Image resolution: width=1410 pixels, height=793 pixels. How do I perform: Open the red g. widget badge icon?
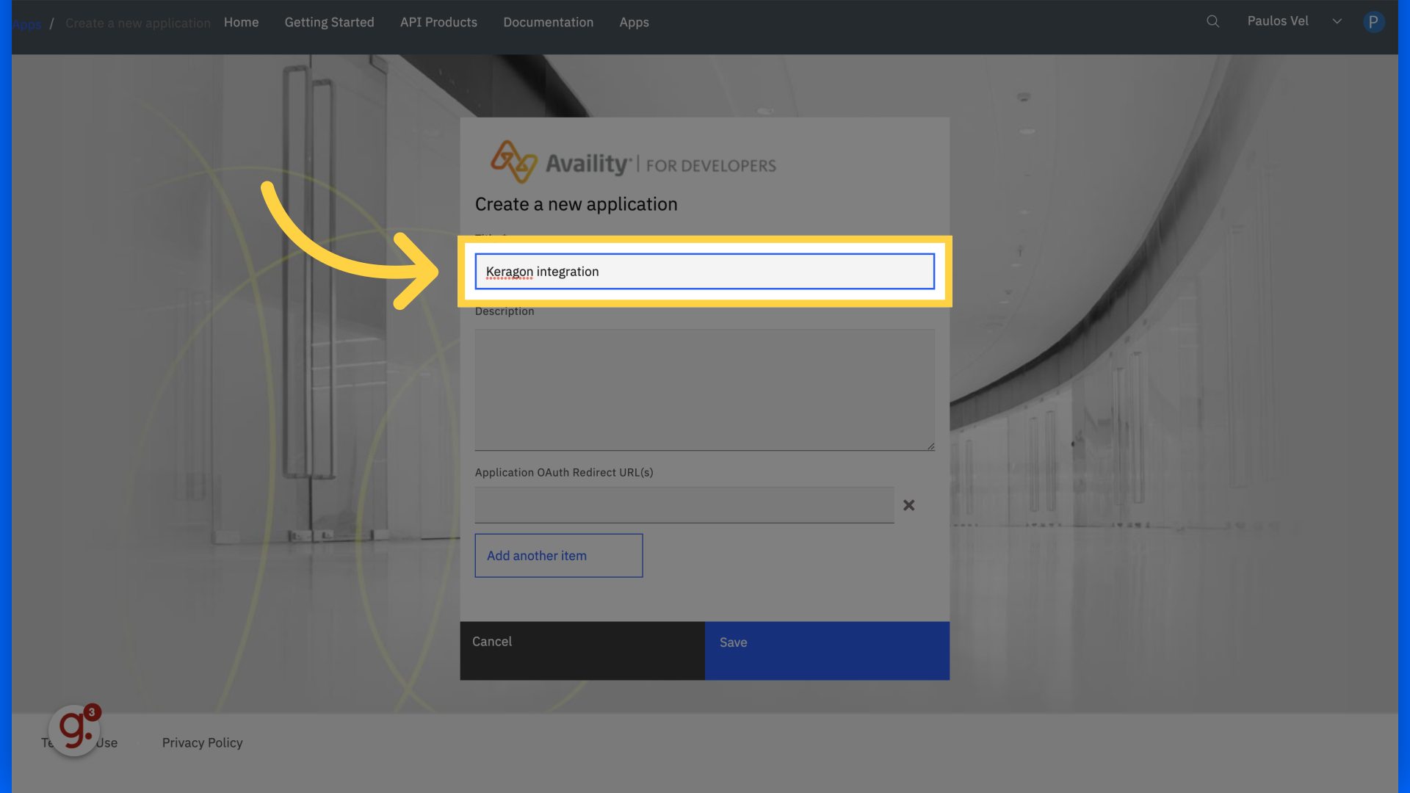pos(75,730)
